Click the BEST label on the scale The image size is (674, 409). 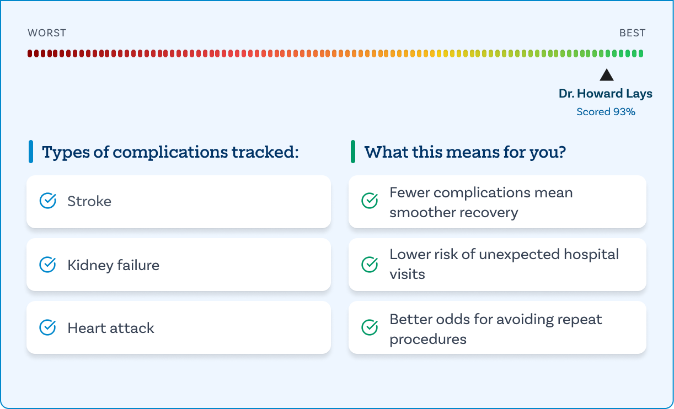(x=632, y=33)
